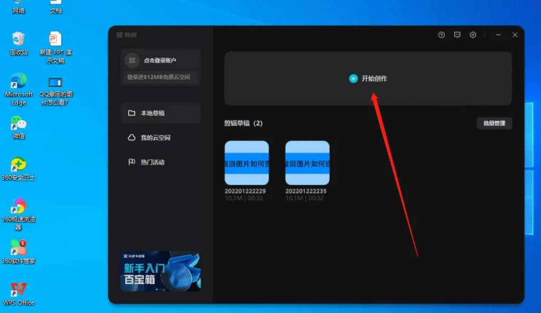
Task: Open draft thumbnail 202201222229
Action: pyautogui.click(x=247, y=163)
